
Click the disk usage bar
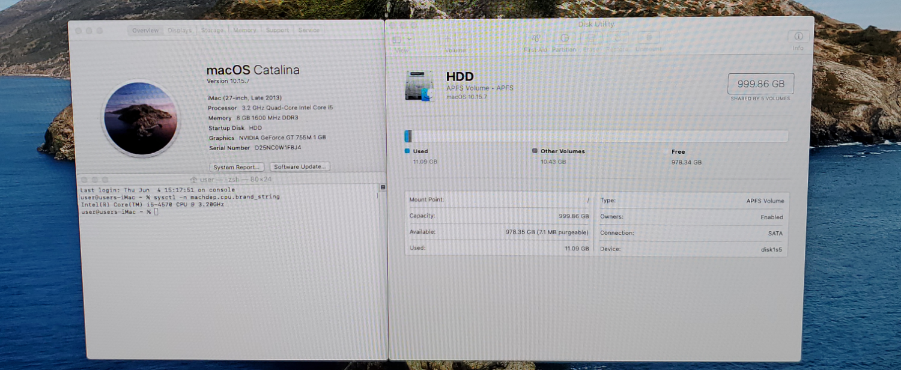596,136
